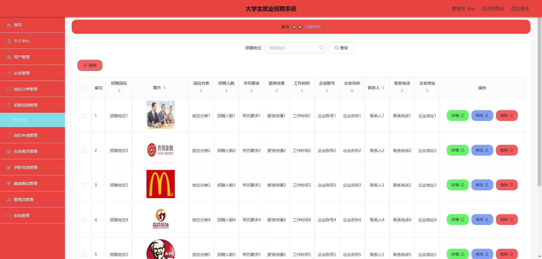Click the icon beside 用户管理
This screenshot has height=259, width=542.
pos(9,57)
